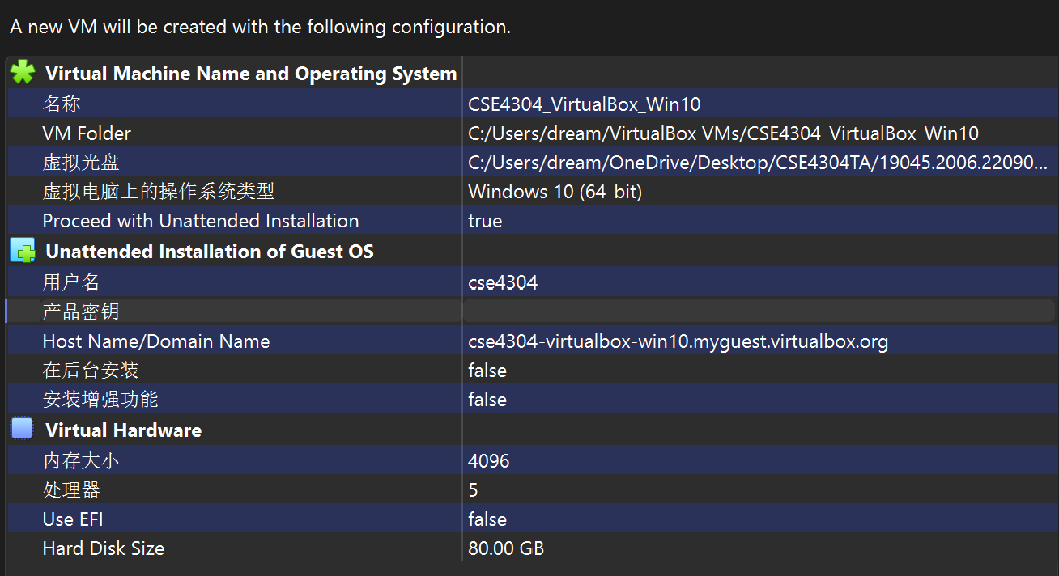Select the 名称 row label
Screen dimensions: 1059x576
(x=62, y=104)
